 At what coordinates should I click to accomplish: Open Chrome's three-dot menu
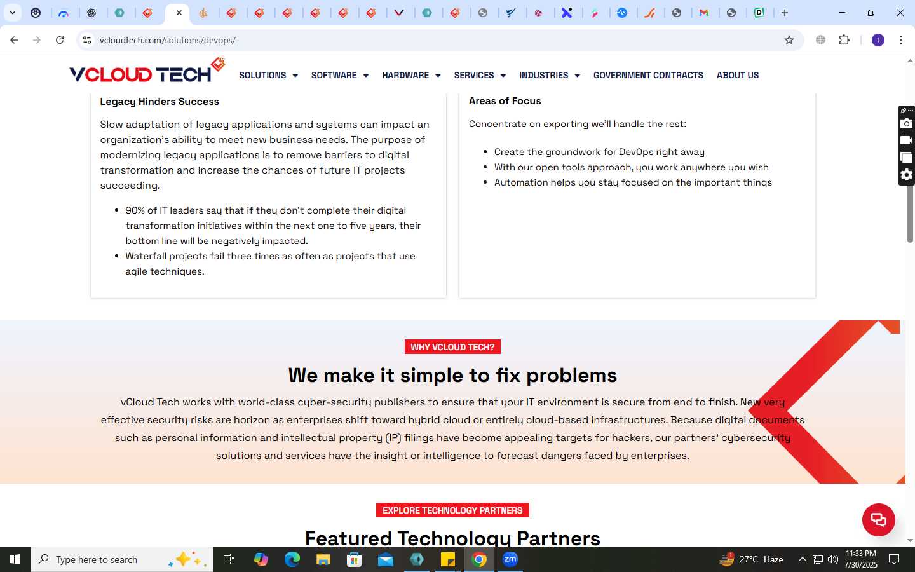point(901,40)
